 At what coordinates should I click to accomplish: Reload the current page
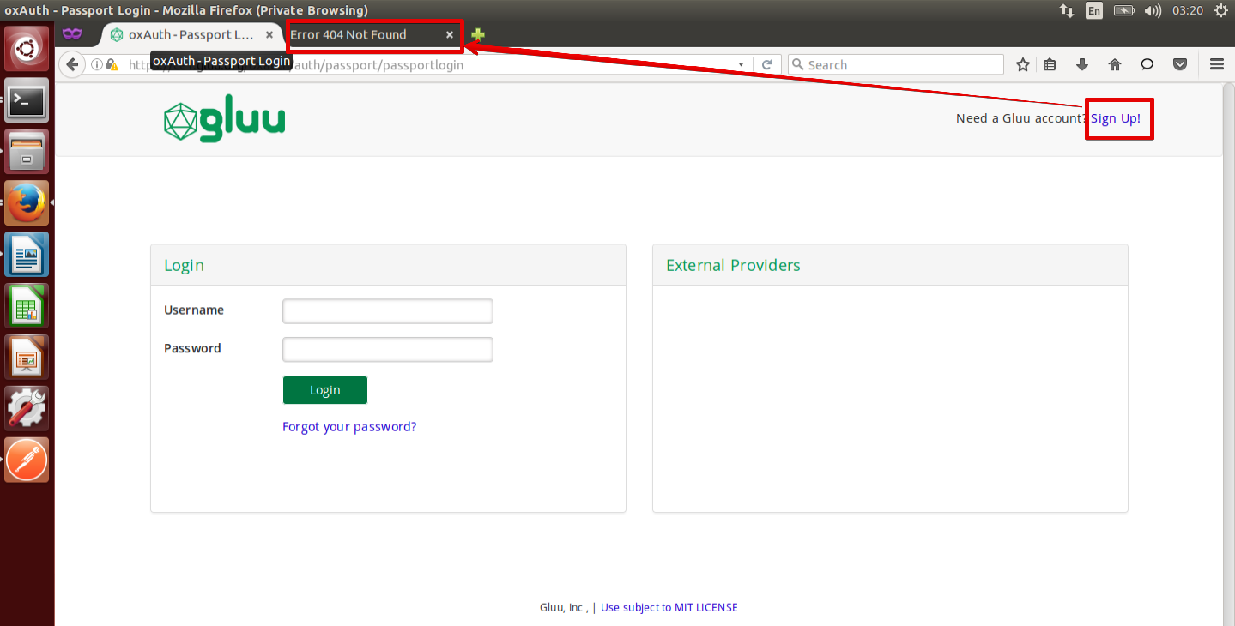767,64
